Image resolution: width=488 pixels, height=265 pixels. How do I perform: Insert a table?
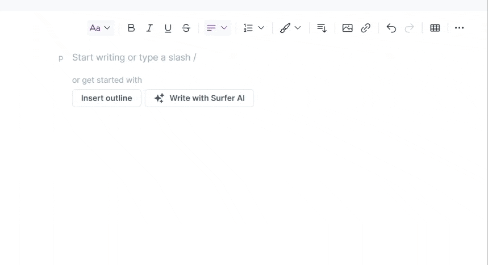(435, 28)
